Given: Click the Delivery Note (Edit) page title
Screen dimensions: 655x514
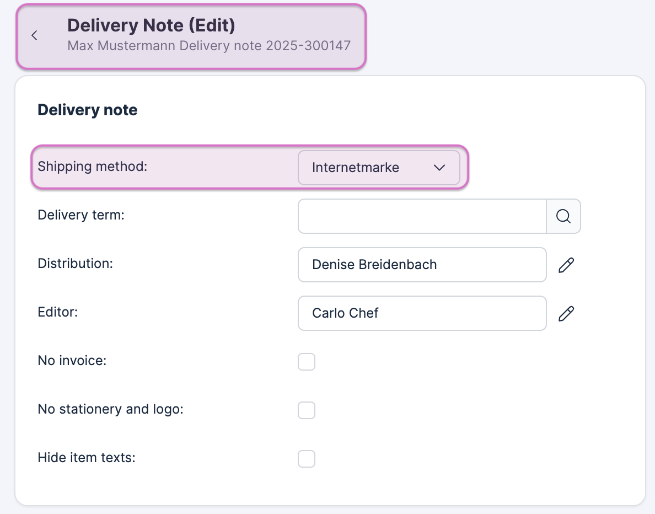Looking at the screenshot, I should 151,25.
